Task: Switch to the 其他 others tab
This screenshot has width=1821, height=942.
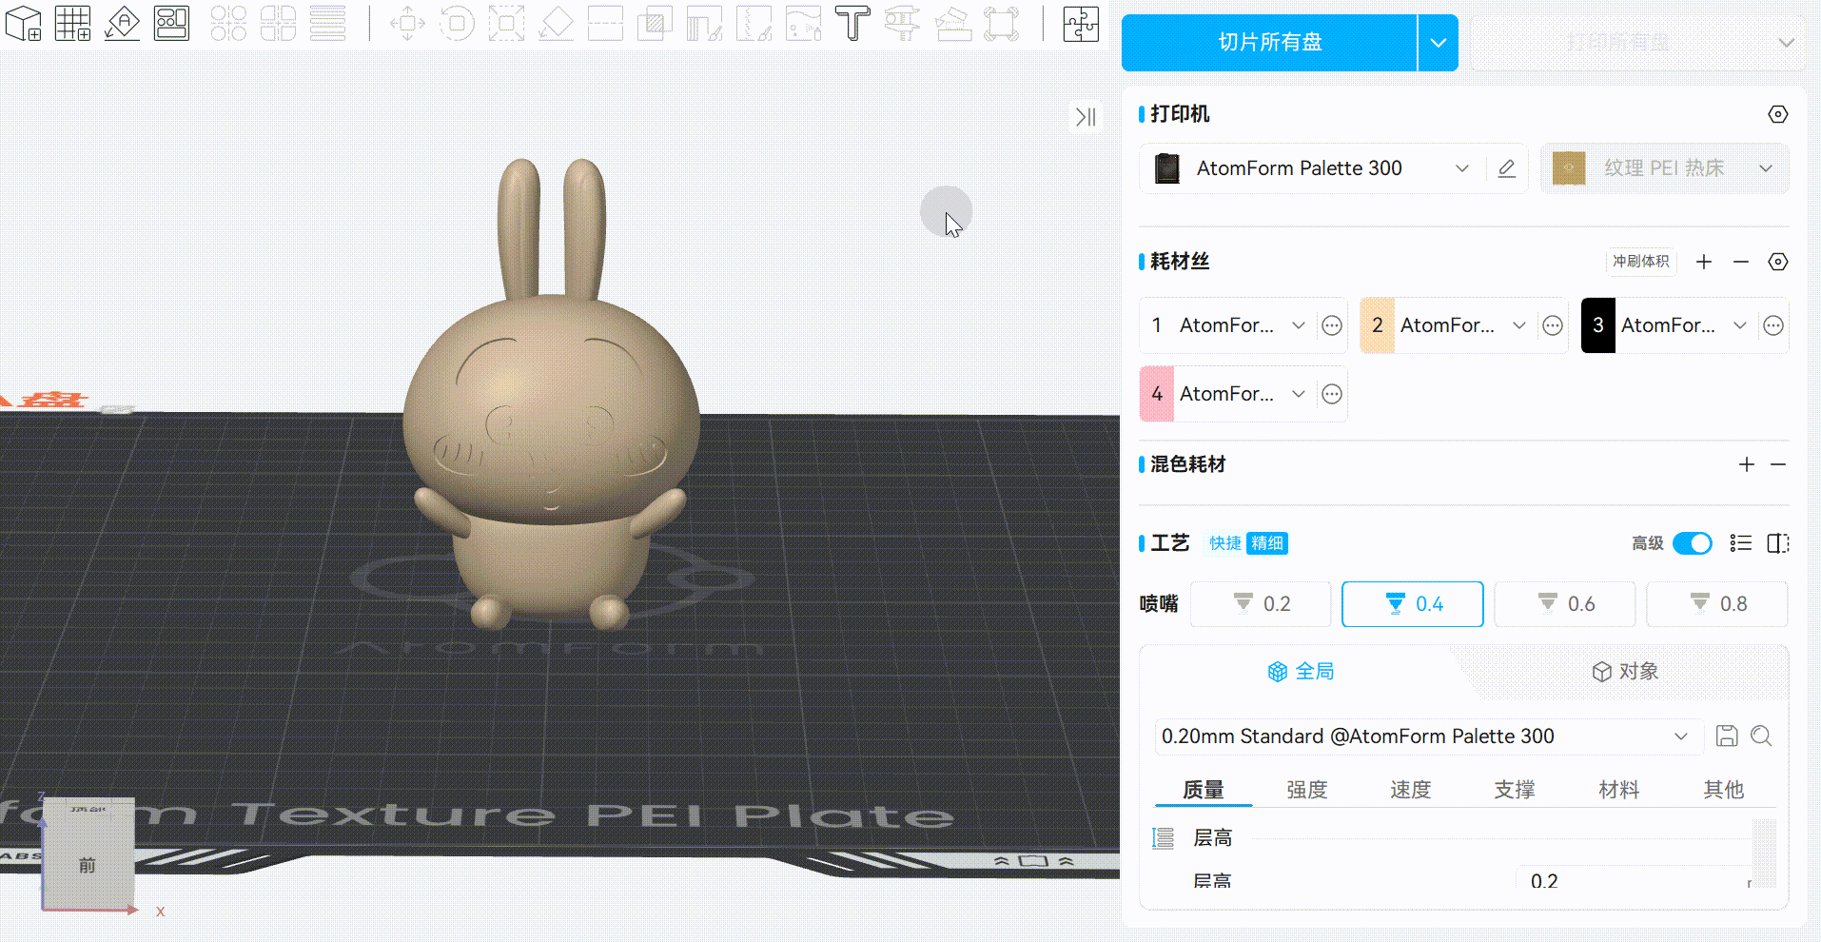Action: [1724, 790]
